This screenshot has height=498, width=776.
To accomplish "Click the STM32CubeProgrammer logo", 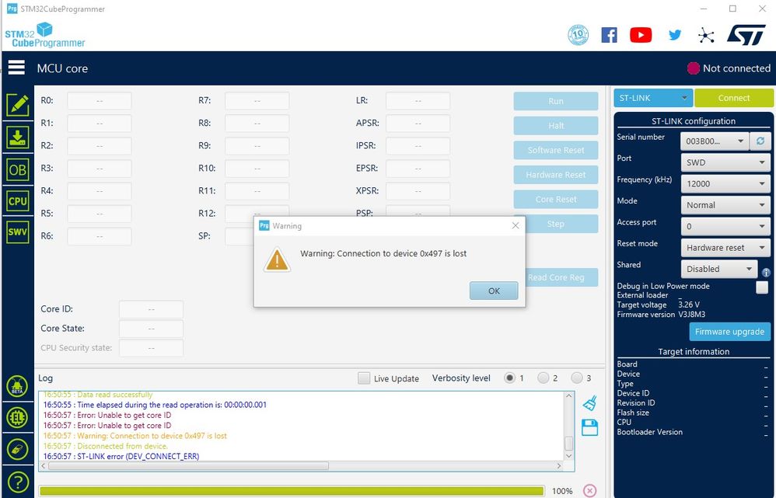I will click(45, 35).
